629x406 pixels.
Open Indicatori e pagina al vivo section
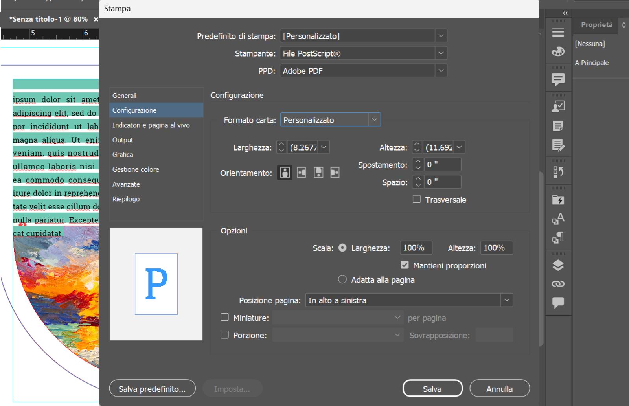click(x=156, y=125)
